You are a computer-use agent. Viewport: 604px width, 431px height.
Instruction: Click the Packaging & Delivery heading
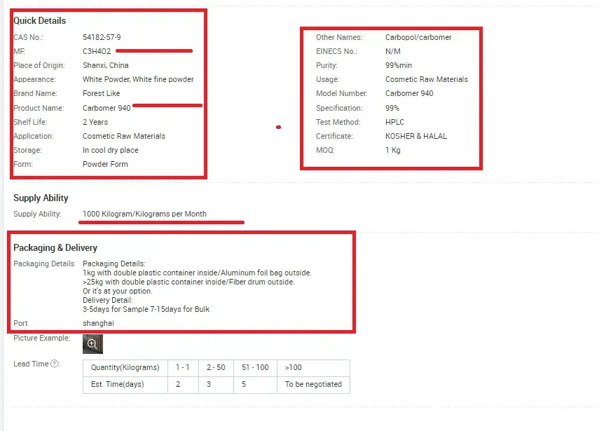click(55, 247)
